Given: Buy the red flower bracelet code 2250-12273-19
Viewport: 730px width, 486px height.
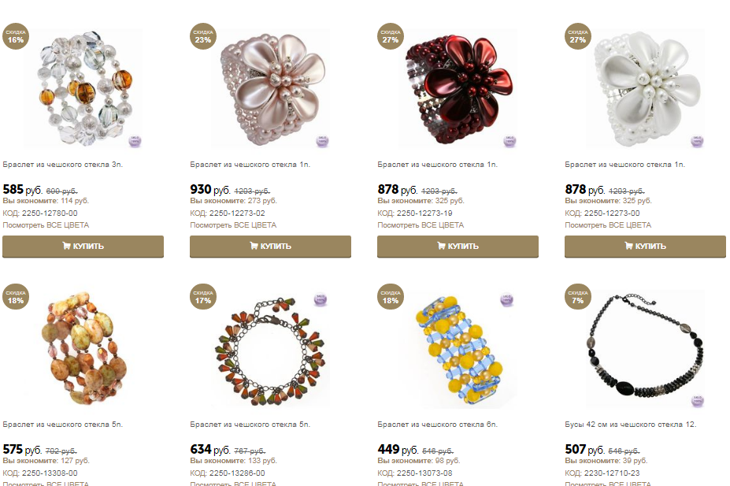Looking at the screenshot, I should 458,247.
